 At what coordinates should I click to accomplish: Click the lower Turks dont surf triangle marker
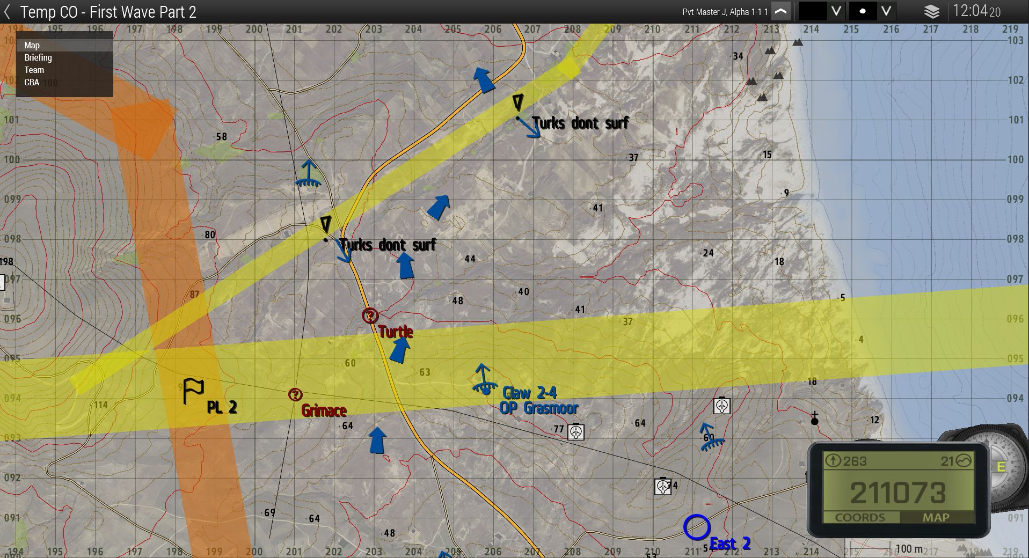(x=325, y=224)
